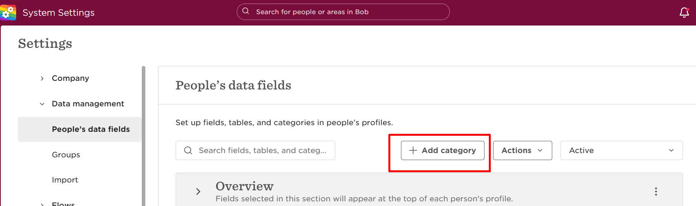
Task: Expand the Company menu chevron
Action: (42, 78)
